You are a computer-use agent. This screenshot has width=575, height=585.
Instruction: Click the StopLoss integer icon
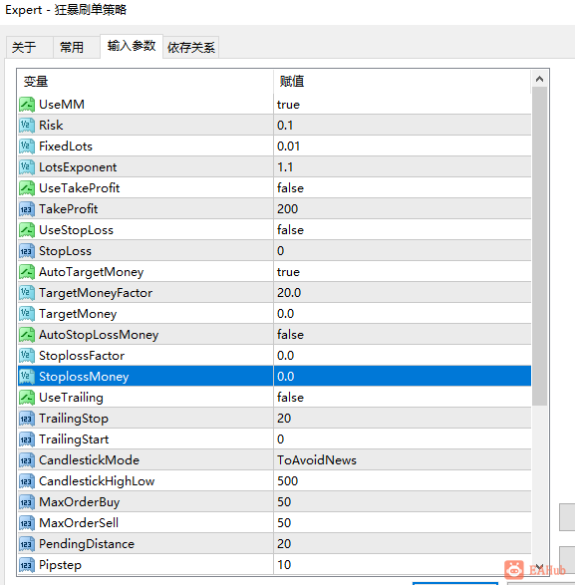coord(27,251)
